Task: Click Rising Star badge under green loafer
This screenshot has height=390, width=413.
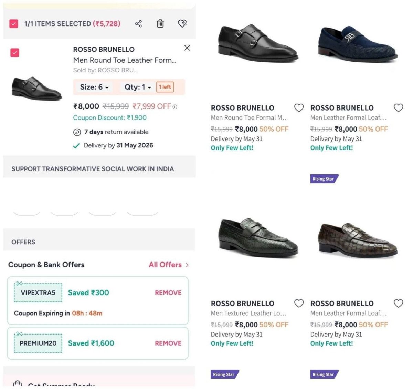Action: click(224, 374)
